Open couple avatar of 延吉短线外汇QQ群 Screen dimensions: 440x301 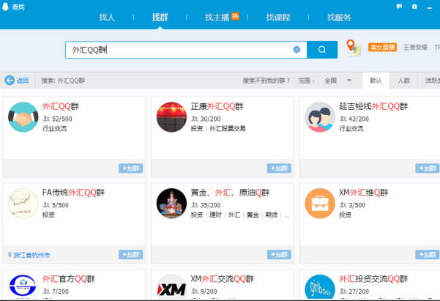(x=320, y=116)
